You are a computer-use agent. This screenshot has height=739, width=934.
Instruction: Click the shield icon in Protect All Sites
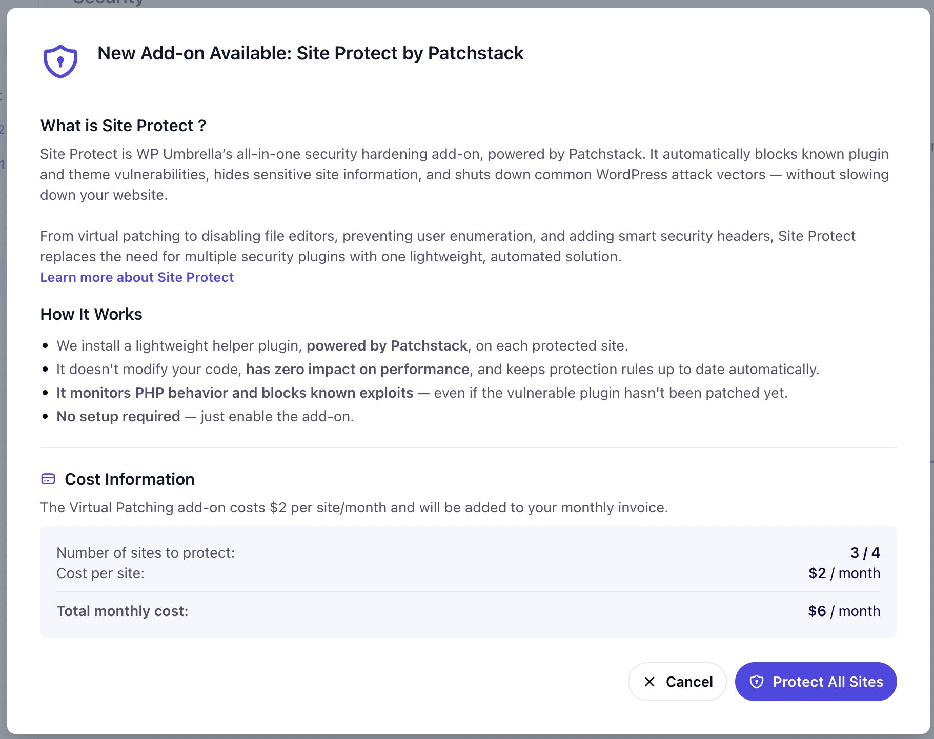click(x=757, y=682)
